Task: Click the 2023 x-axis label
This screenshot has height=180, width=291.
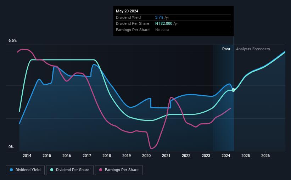Action: (x=206, y=156)
